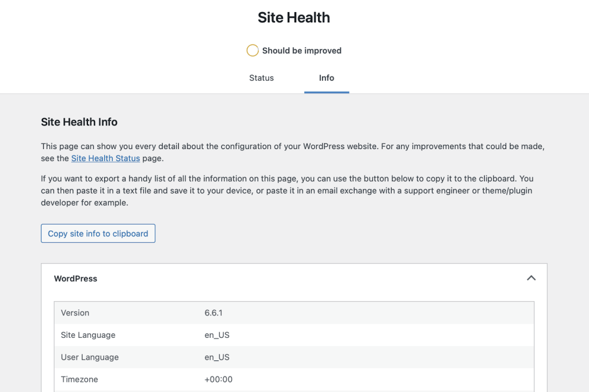Click the "Should be improved" status label
This screenshot has width=589, height=392.
coord(301,51)
